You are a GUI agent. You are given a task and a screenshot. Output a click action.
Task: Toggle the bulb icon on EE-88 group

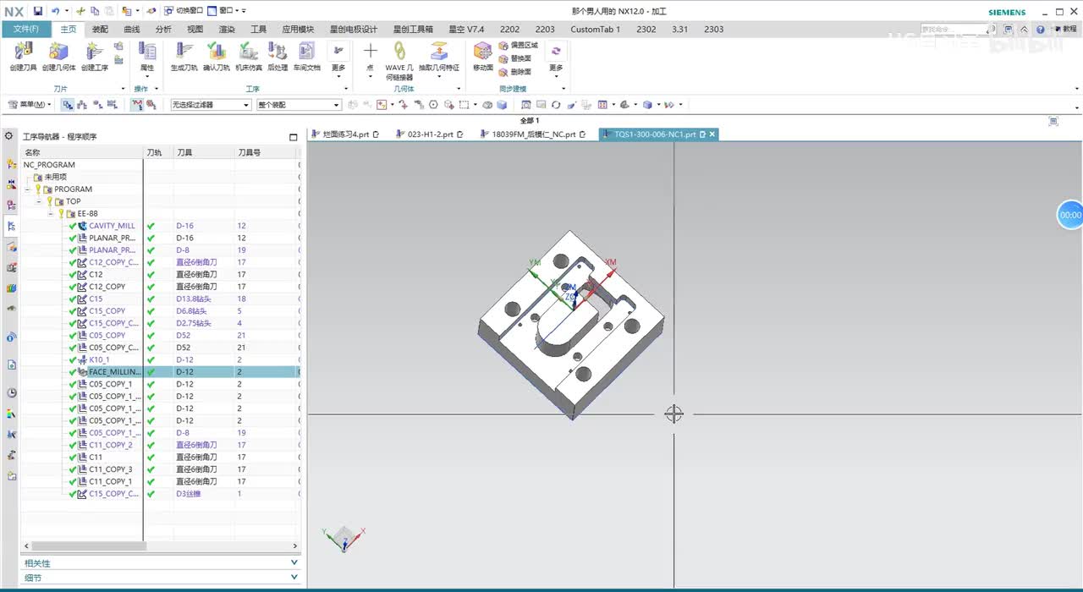click(x=61, y=214)
